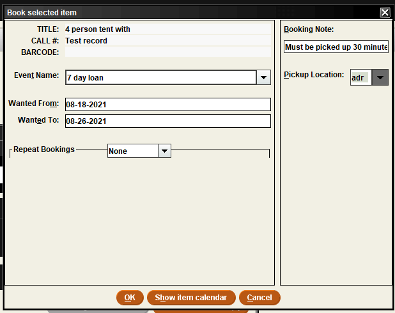Click the Wanted To label
Viewport: 395px width, 313px height.
(38, 120)
